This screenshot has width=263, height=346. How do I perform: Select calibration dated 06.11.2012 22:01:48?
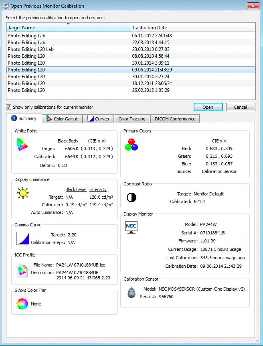pyautogui.click(x=131, y=36)
